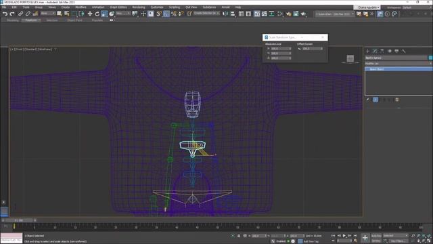Toggle the Percent Snap icon
This screenshot has height=244, width=433.
tap(173, 14)
